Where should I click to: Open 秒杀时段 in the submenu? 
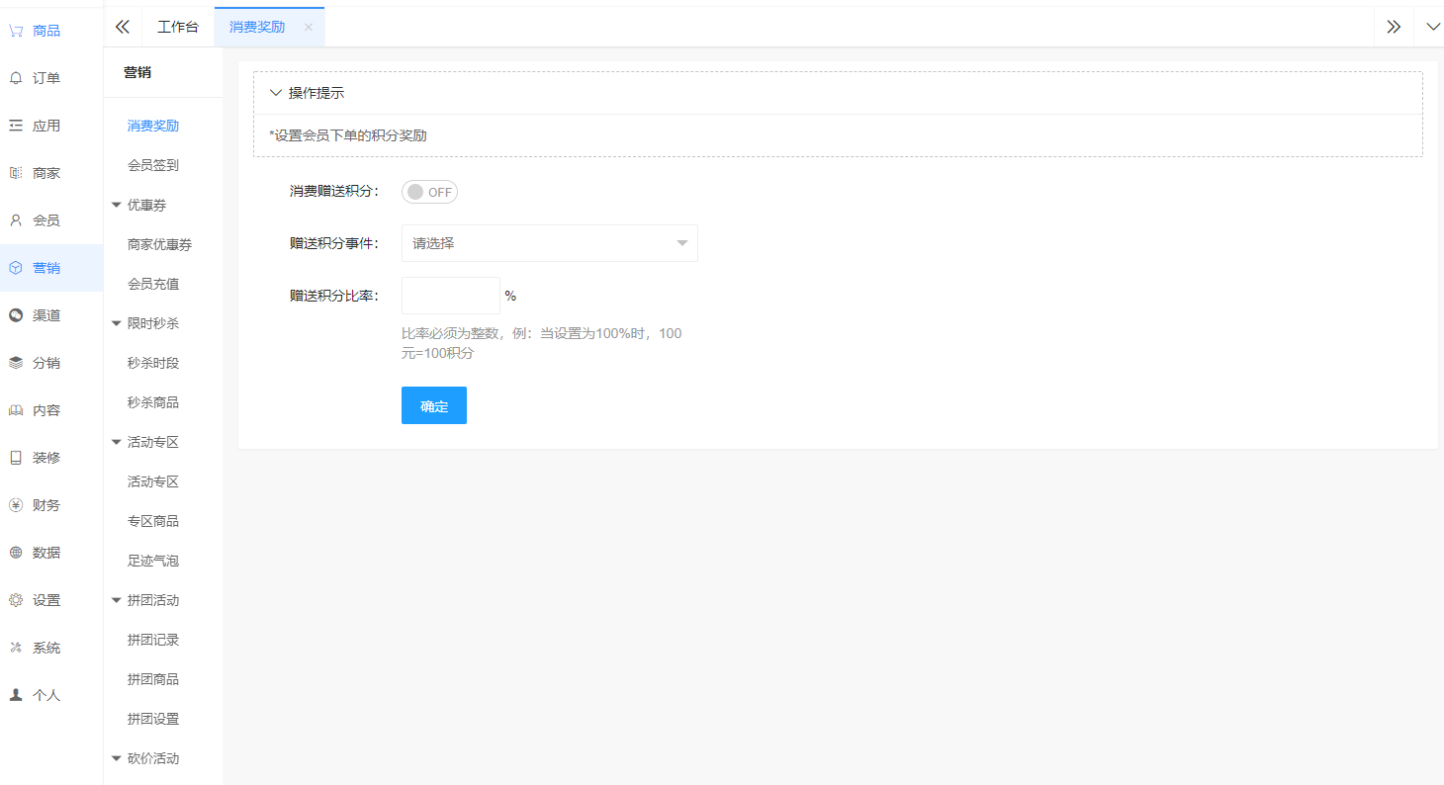(153, 363)
